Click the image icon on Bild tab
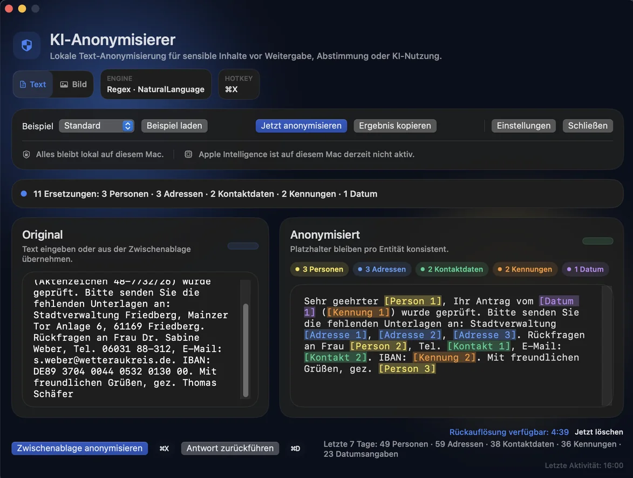633x478 pixels. pyautogui.click(x=64, y=84)
